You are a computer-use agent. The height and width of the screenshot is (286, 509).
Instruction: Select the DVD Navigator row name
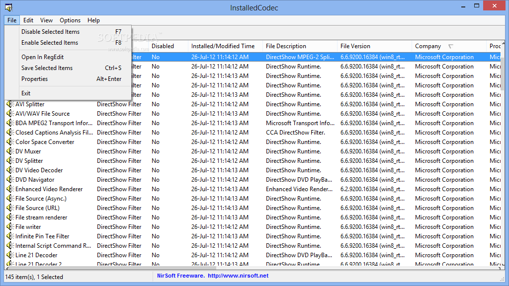(x=35, y=179)
